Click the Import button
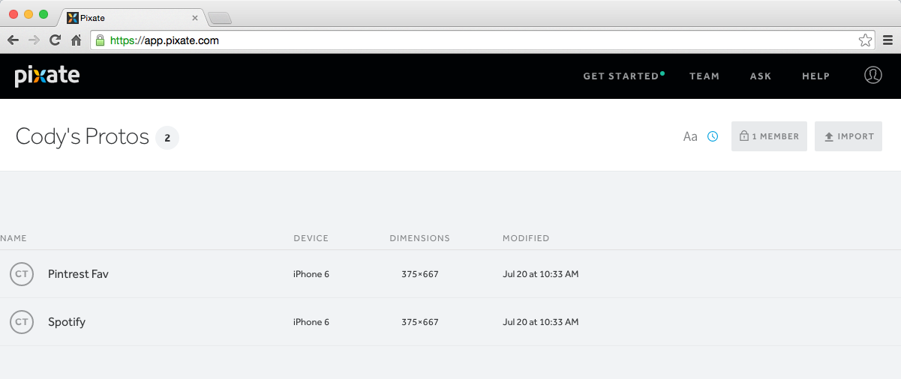 click(848, 136)
